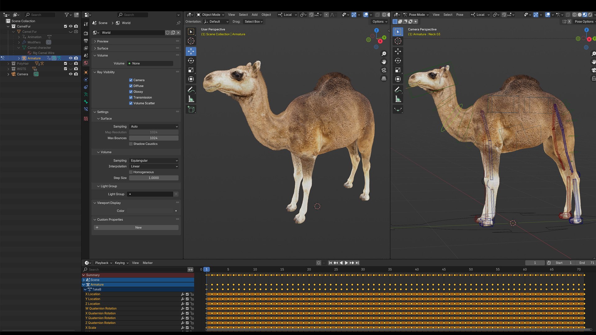Viewport: 596px width, 335px height.
Task: Open the Object menu in left viewport
Action: click(x=266, y=15)
